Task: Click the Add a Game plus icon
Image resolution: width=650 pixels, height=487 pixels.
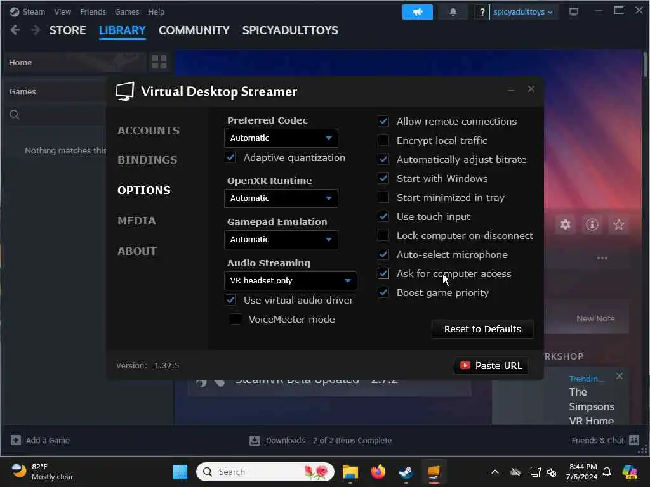Action: [16, 440]
